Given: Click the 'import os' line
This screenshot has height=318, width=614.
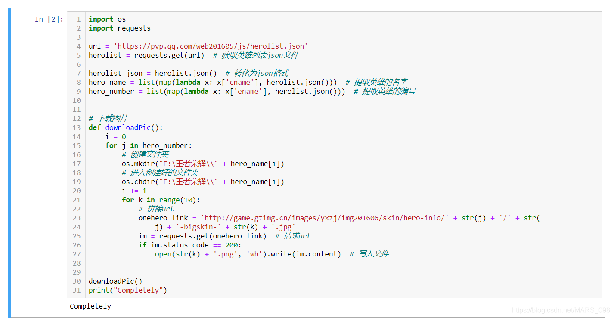Looking at the screenshot, I should 107,19.
